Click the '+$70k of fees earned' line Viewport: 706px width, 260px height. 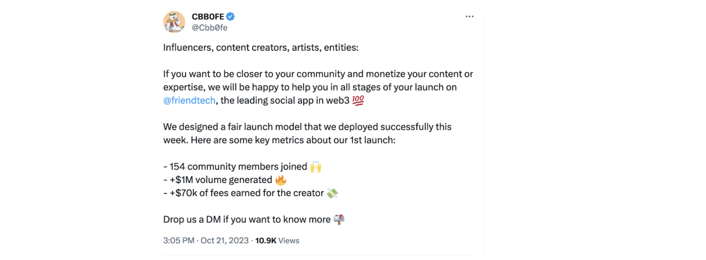(244, 193)
